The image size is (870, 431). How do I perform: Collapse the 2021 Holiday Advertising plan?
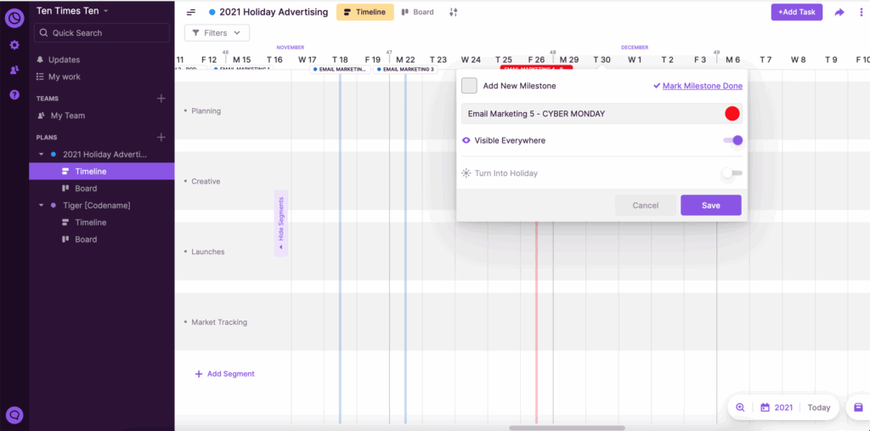pos(41,154)
